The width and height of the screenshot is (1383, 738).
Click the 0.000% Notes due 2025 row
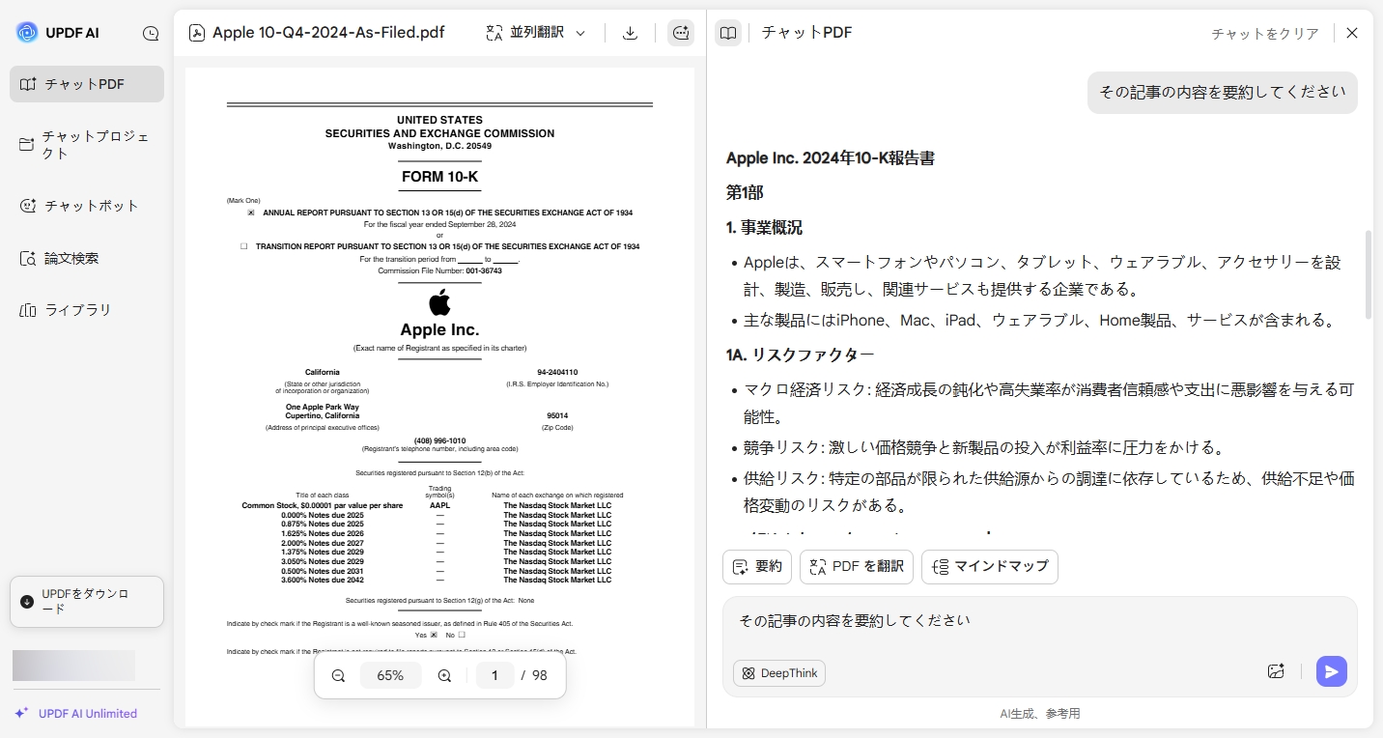(425, 515)
